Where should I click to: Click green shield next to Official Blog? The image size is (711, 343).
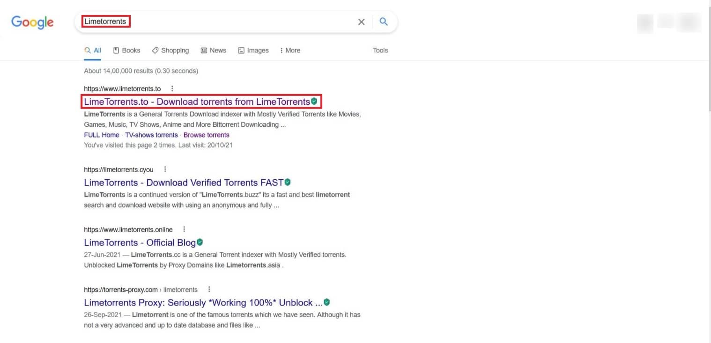click(x=200, y=242)
